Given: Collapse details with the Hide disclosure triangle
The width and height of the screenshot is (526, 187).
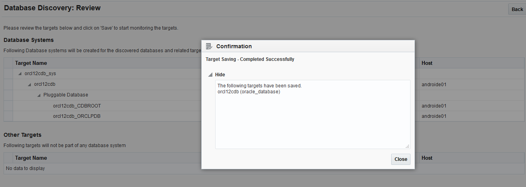Looking at the screenshot, I should [x=210, y=75].
